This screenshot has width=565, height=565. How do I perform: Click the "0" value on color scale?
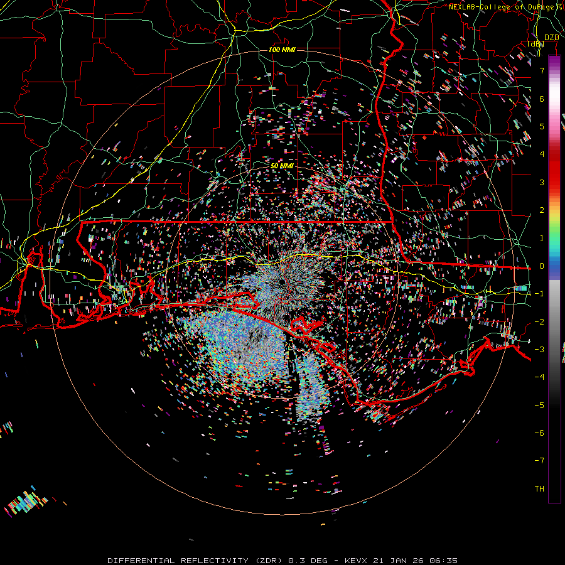542,266
